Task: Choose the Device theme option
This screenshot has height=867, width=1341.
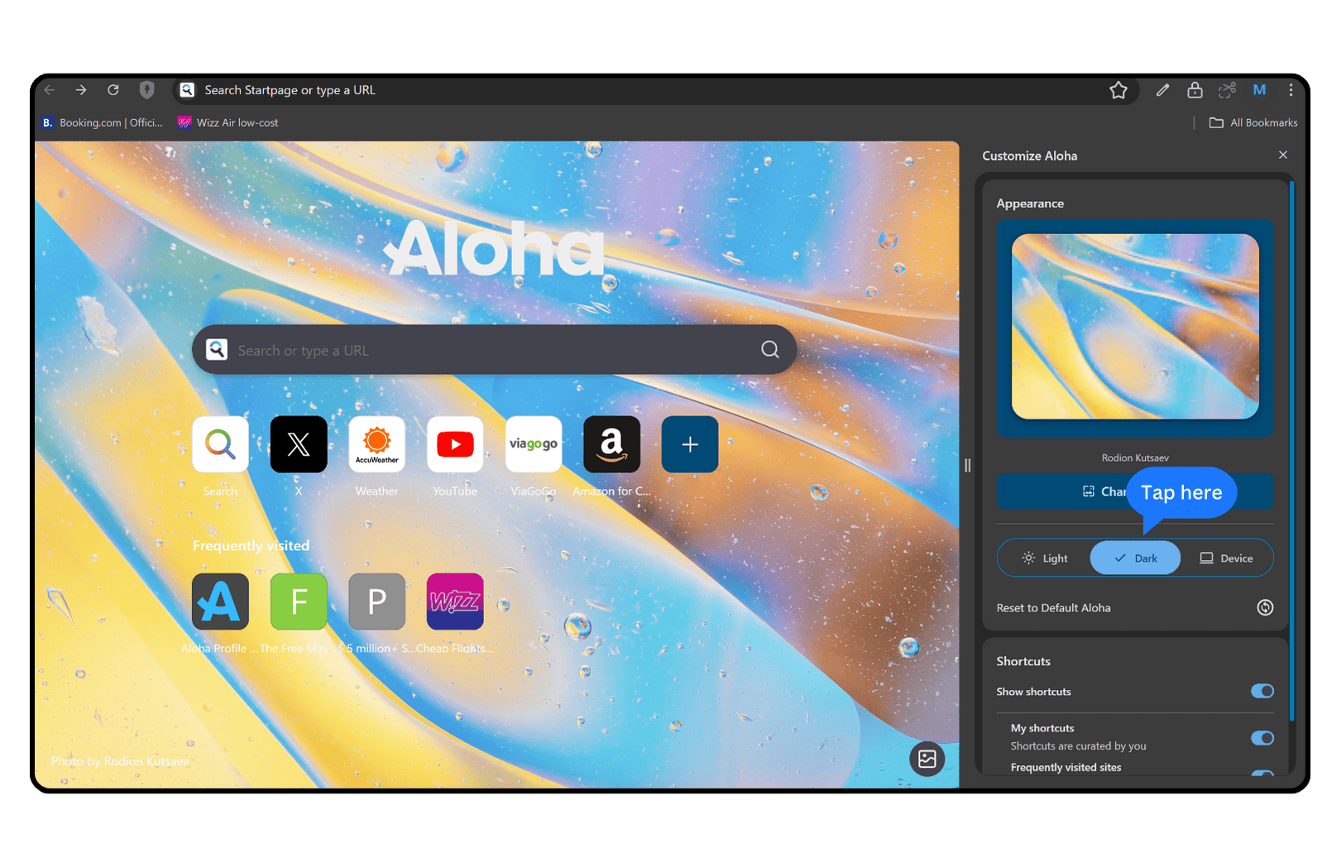Action: pyautogui.click(x=1226, y=558)
